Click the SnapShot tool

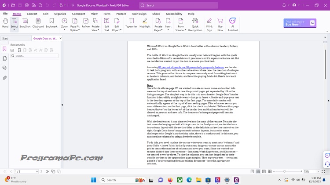[25, 23]
